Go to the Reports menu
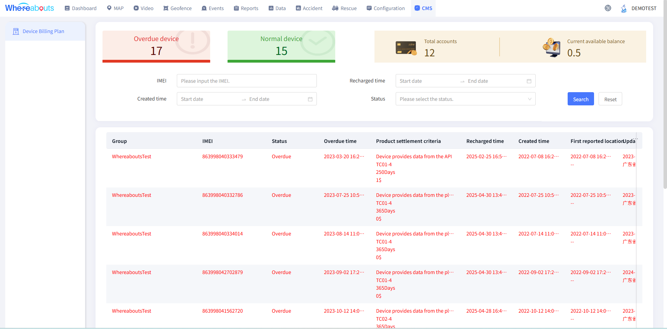The image size is (667, 329). click(246, 8)
